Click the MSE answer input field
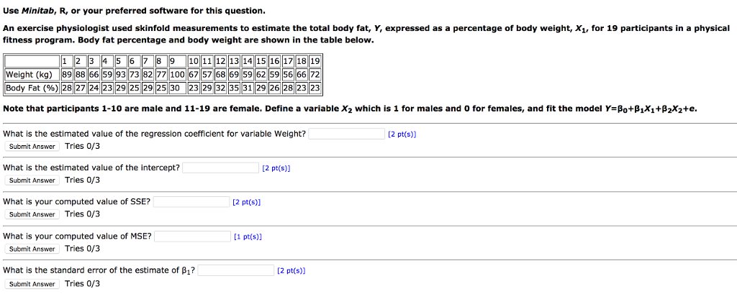Image resolution: width=737 pixels, height=294 pixels. click(192, 236)
